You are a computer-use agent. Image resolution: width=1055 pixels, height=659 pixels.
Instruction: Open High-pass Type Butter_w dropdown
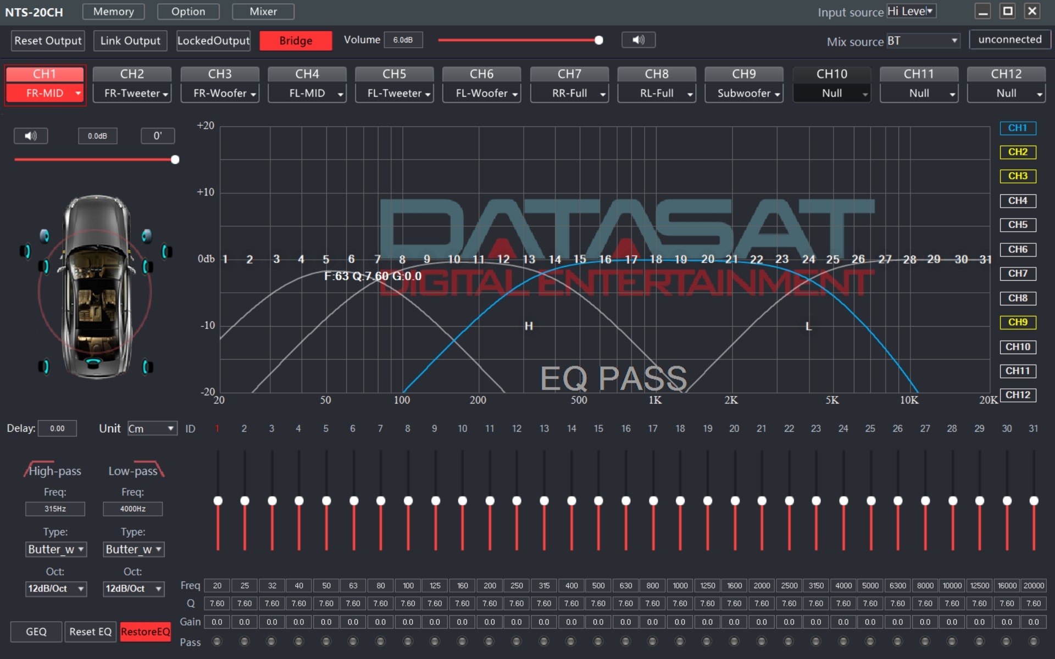tap(56, 549)
